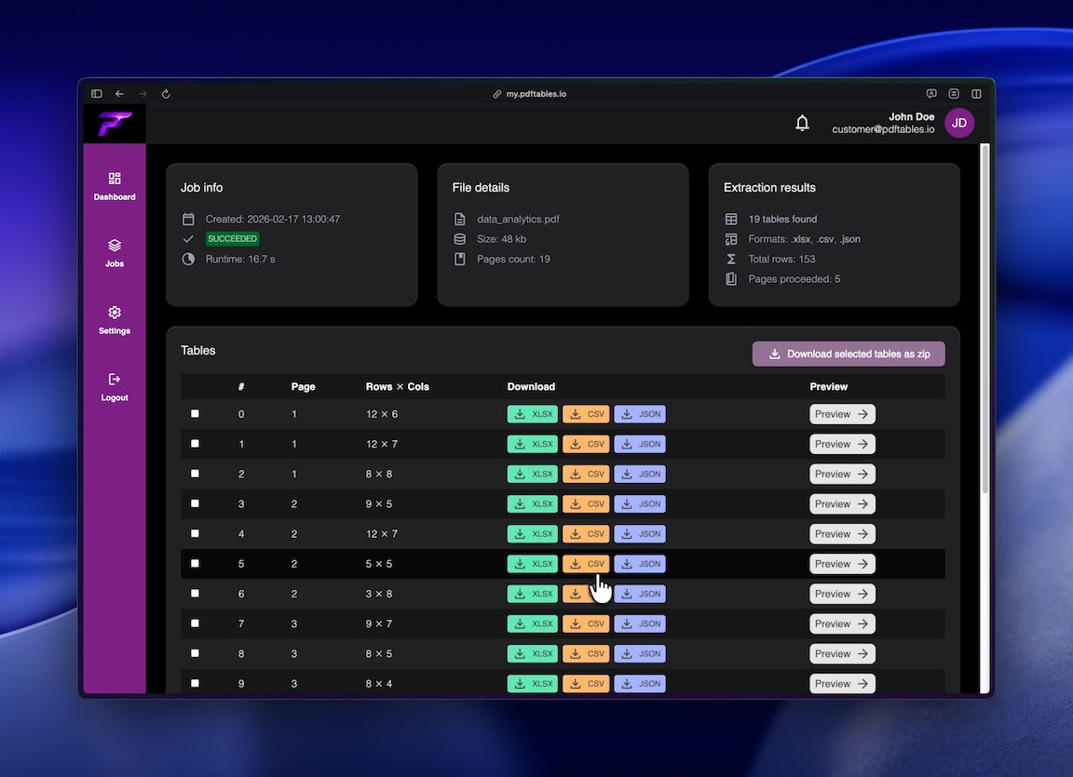Click the JD avatar icon
Viewport: 1073px width, 777px height.
pos(959,122)
